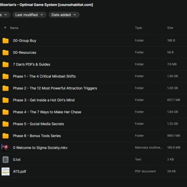Select 7 Dan's PDF's & Guides name
187x187 pixels.
[32, 65]
